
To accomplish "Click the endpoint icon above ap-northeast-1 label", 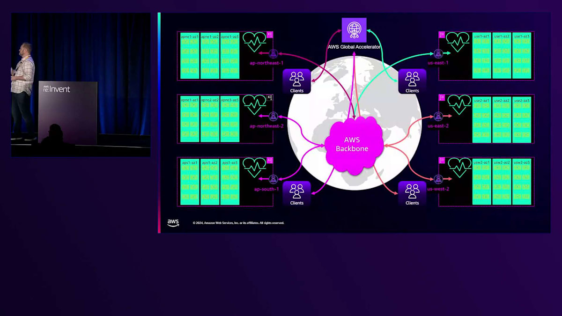I will coord(273,54).
